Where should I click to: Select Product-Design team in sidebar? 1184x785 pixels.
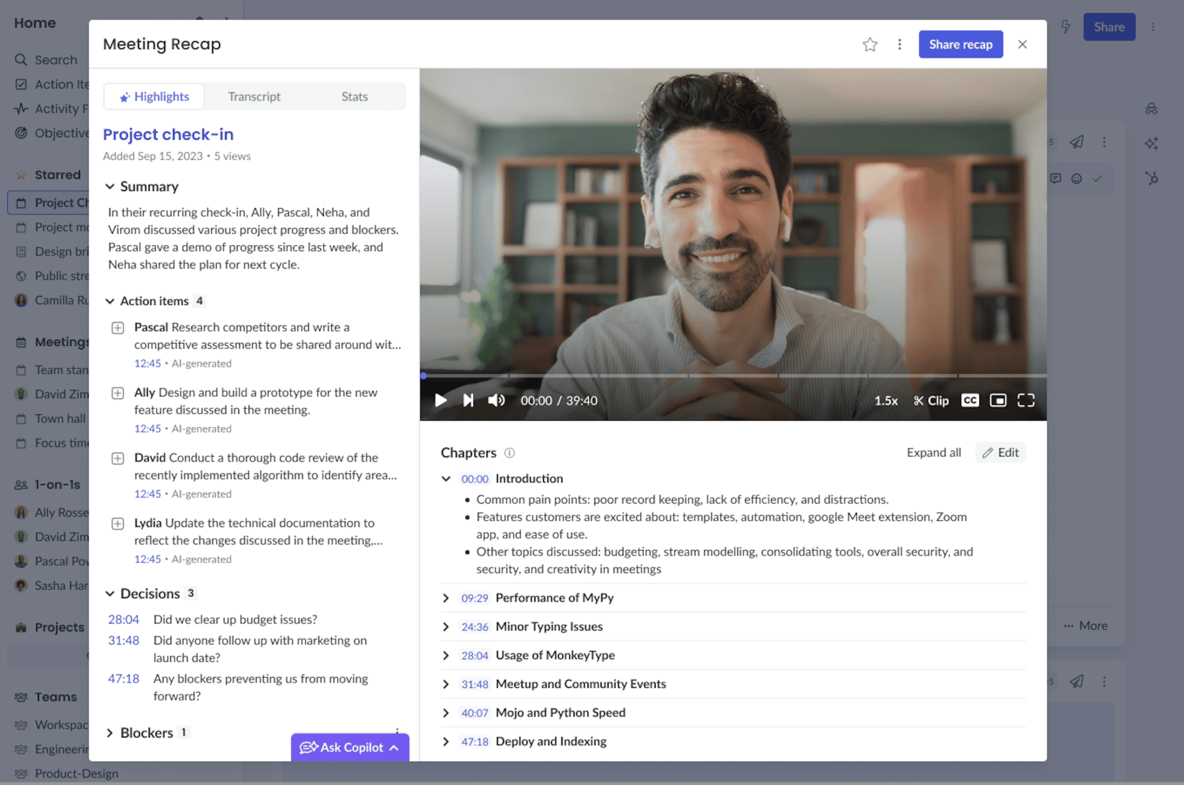point(66,773)
